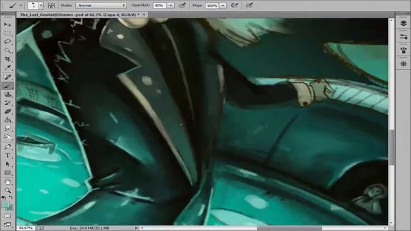Viewport: 411px width, 231px height.
Task: Select the Lasso tool
Action: point(7,42)
